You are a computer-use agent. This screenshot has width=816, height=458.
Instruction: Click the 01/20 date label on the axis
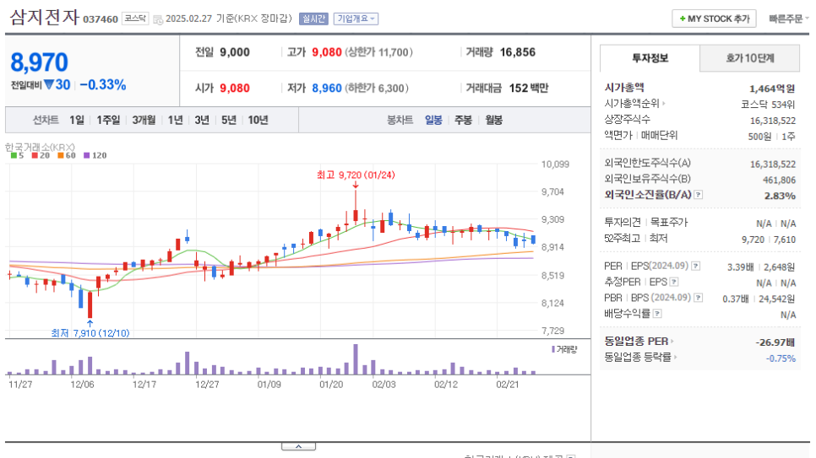pos(331,385)
